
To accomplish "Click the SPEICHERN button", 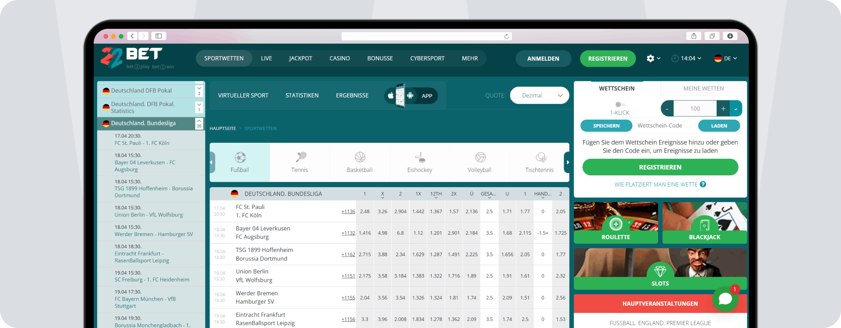I will (606, 126).
